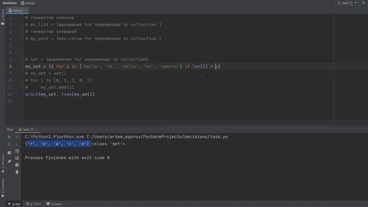Click 'Process finished with exit code' line
Viewport: 368px width, 207px height.
pos(67,158)
